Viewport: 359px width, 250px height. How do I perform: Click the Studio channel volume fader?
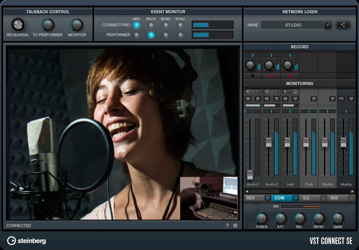325,142
